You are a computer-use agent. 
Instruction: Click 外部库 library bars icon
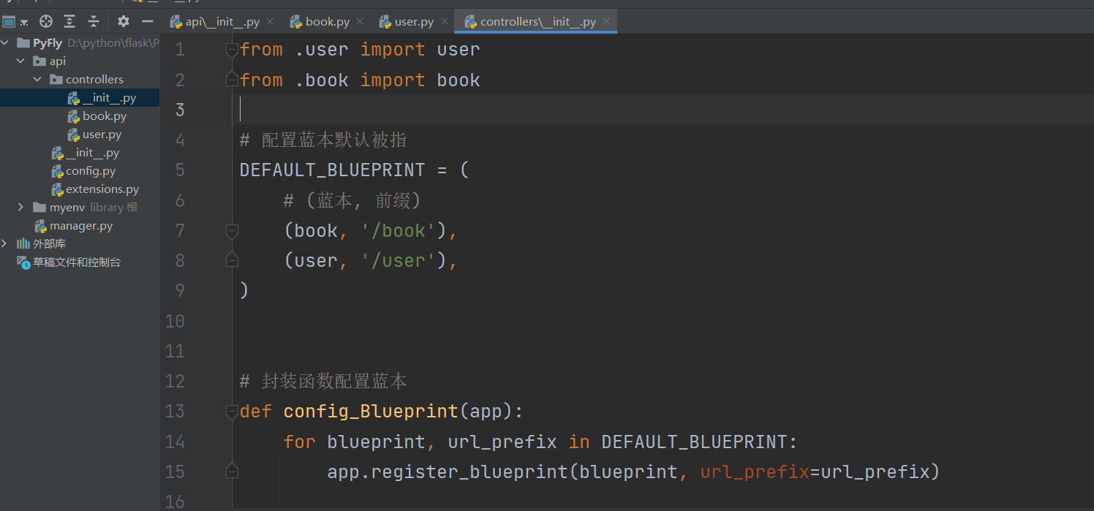coord(23,243)
